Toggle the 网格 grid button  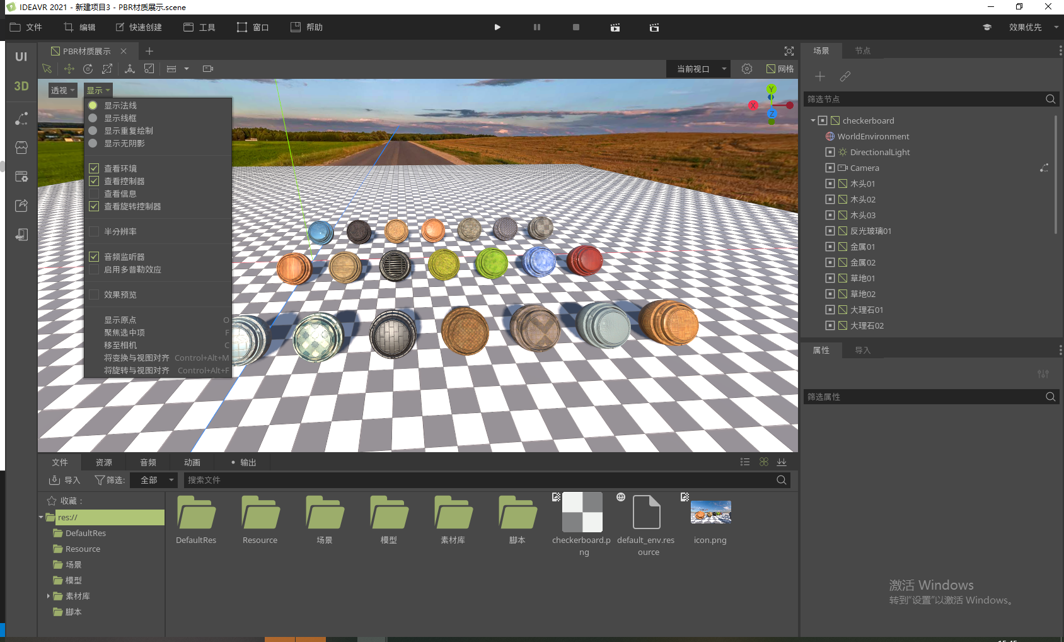click(x=780, y=69)
